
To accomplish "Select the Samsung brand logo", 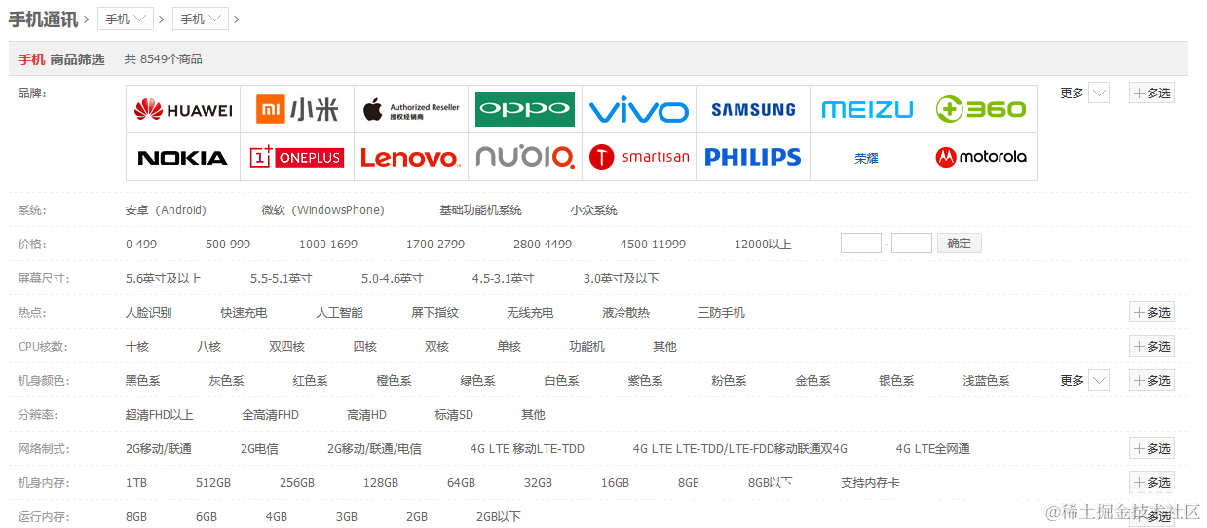I will click(x=753, y=110).
